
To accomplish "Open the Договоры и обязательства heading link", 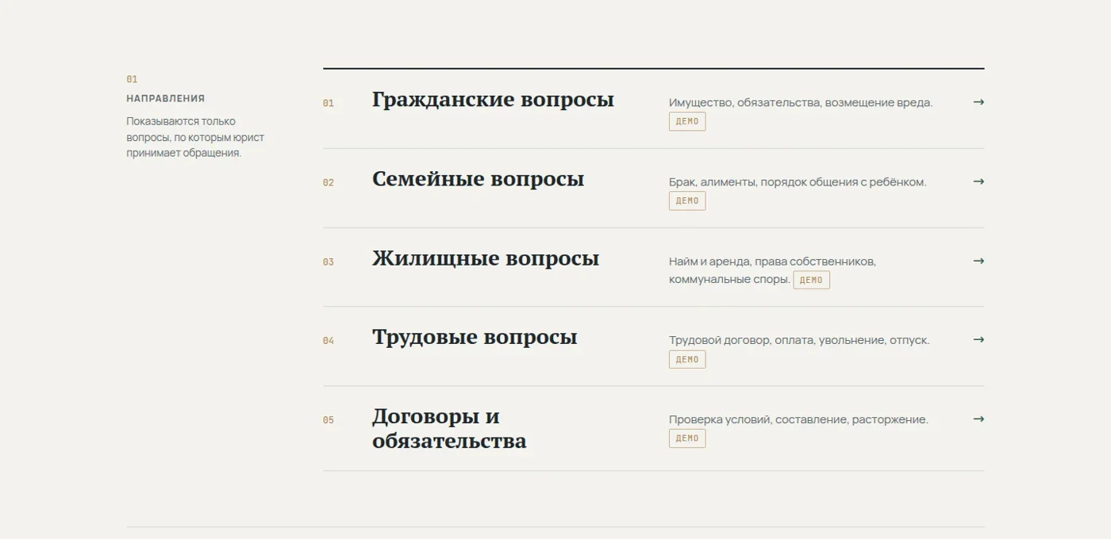I will [x=449, y=429].
